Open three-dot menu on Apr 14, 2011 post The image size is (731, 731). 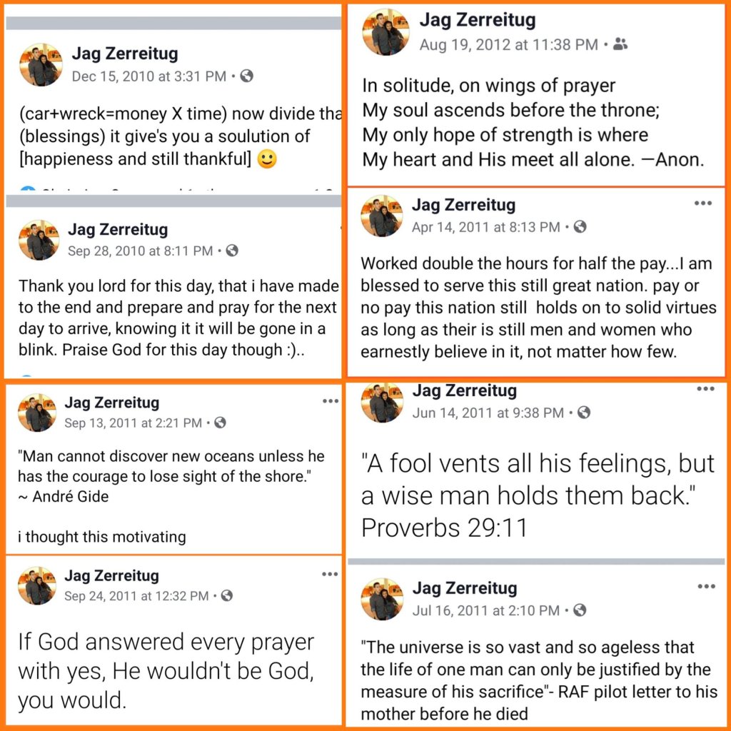coord(703,203)
